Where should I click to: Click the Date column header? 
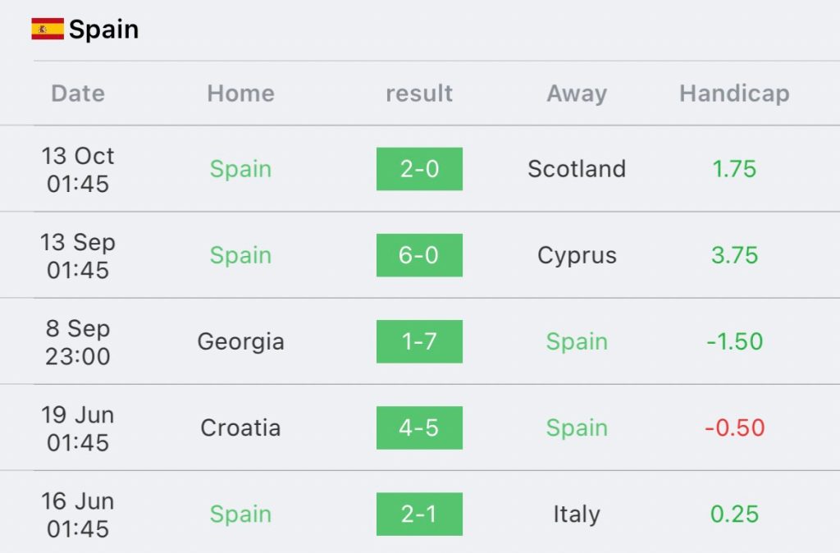point(78,94)
